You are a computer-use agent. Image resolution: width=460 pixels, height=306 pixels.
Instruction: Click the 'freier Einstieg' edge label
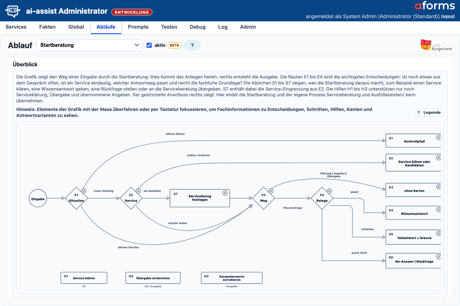[x=103, y=191]
